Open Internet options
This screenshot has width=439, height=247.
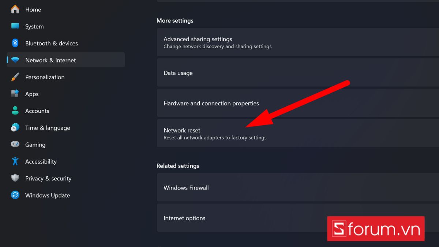click(298, 218)
